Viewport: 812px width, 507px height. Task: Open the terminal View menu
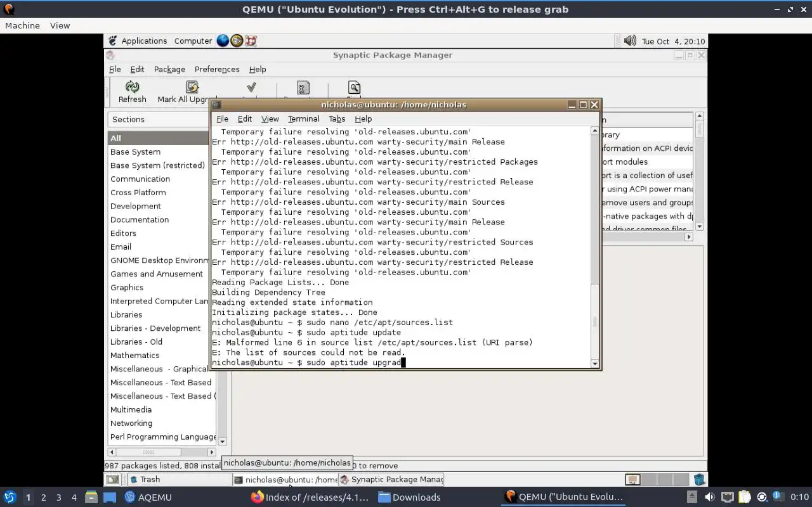[270, 119]
